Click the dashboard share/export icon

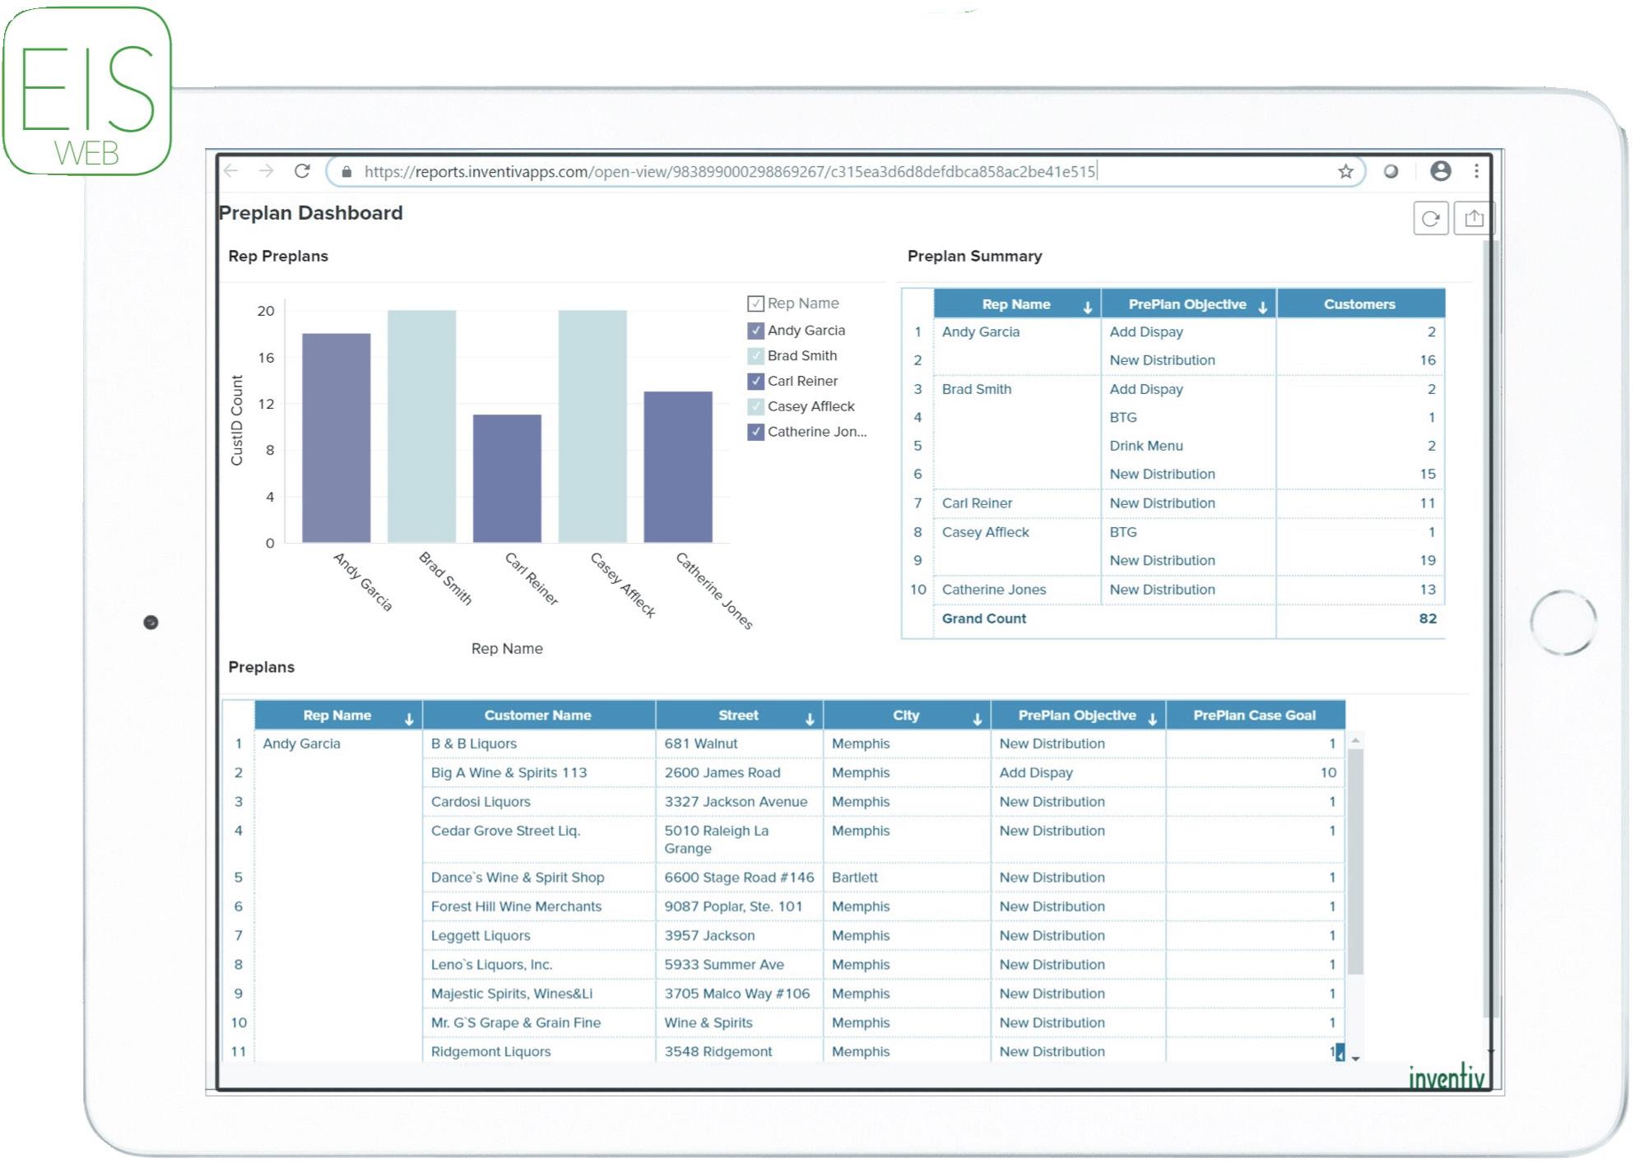pyautogui.click(x=1474, y=219)
